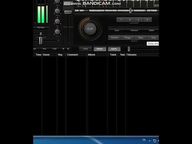
Task: Activate the Brake effect button
Action: click(x=152, y=30)
